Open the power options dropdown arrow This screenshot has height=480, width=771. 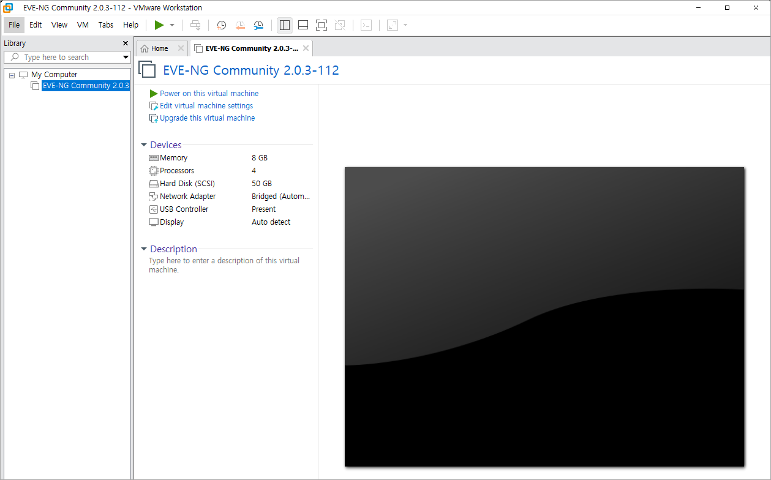point(172,25)
